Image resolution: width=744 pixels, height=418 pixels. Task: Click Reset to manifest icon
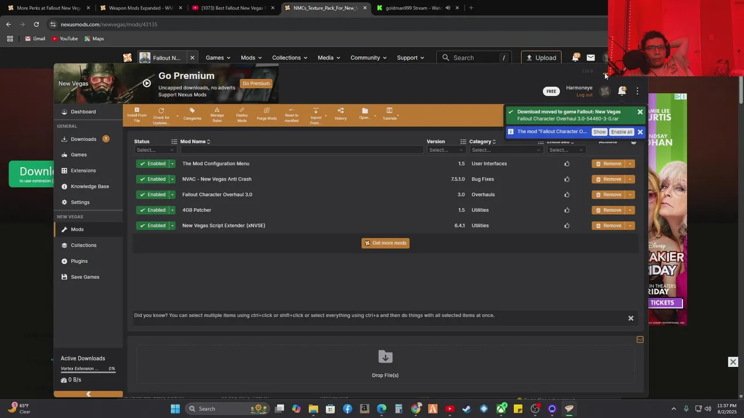tap(291, 114)
